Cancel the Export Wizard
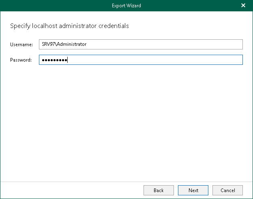Image resolution: width=253 pixels, height=199 pixels. tap(227, 190)
